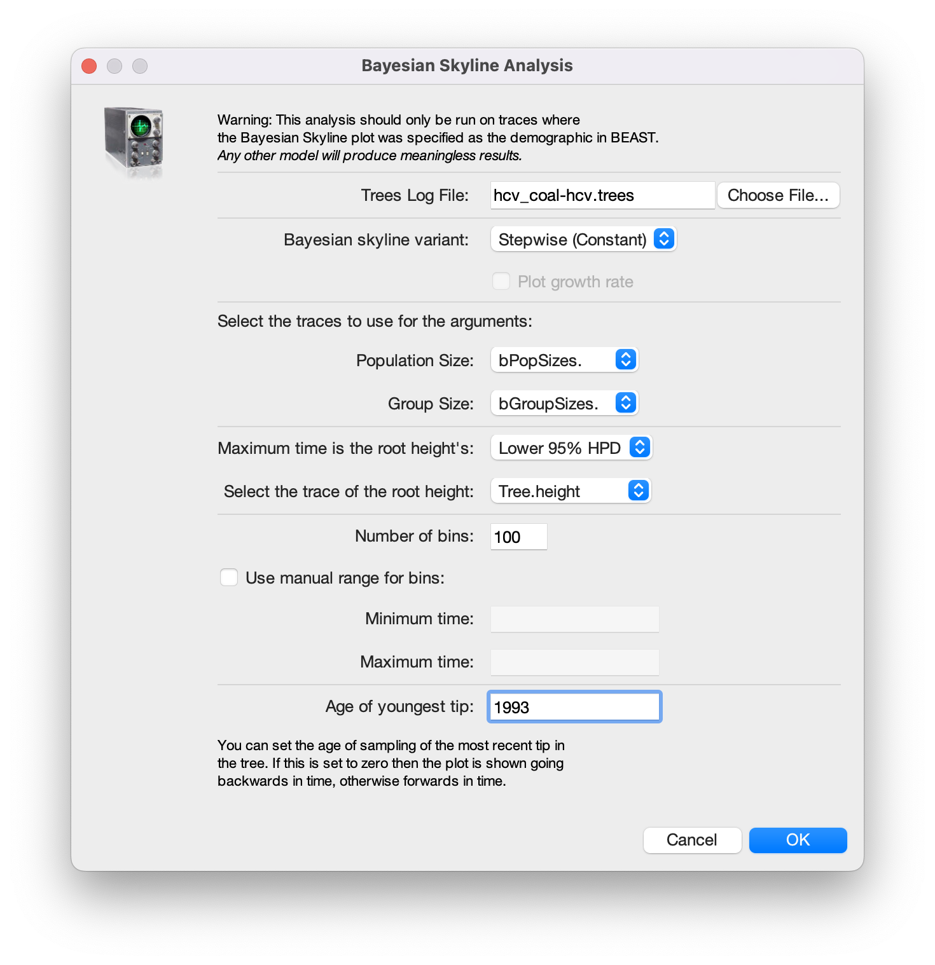
Task: Click the Number of bins field
Action: [518, 537]
